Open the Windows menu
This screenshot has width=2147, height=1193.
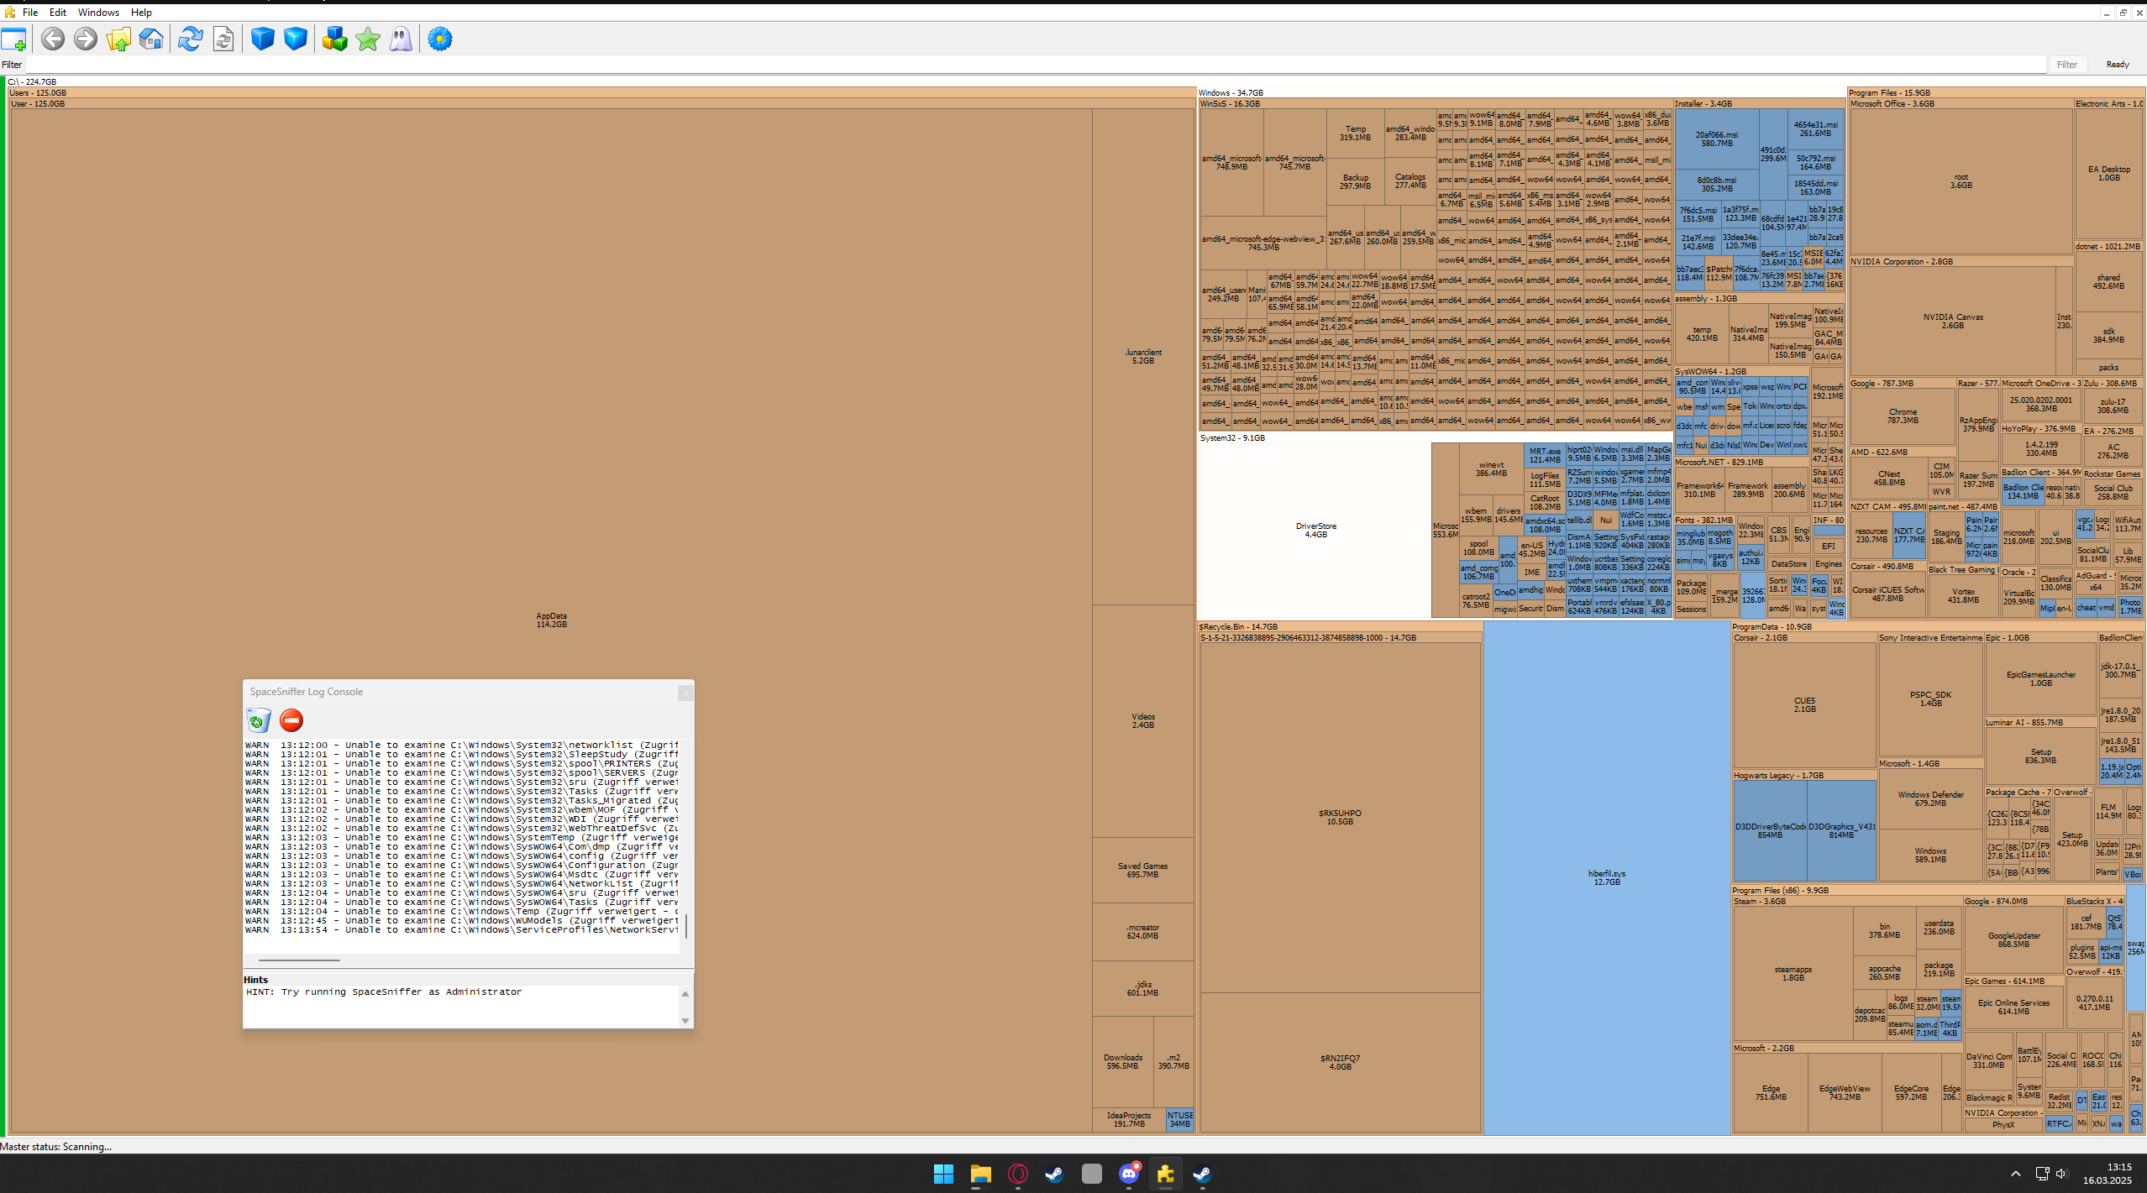[x=98, y=13]
